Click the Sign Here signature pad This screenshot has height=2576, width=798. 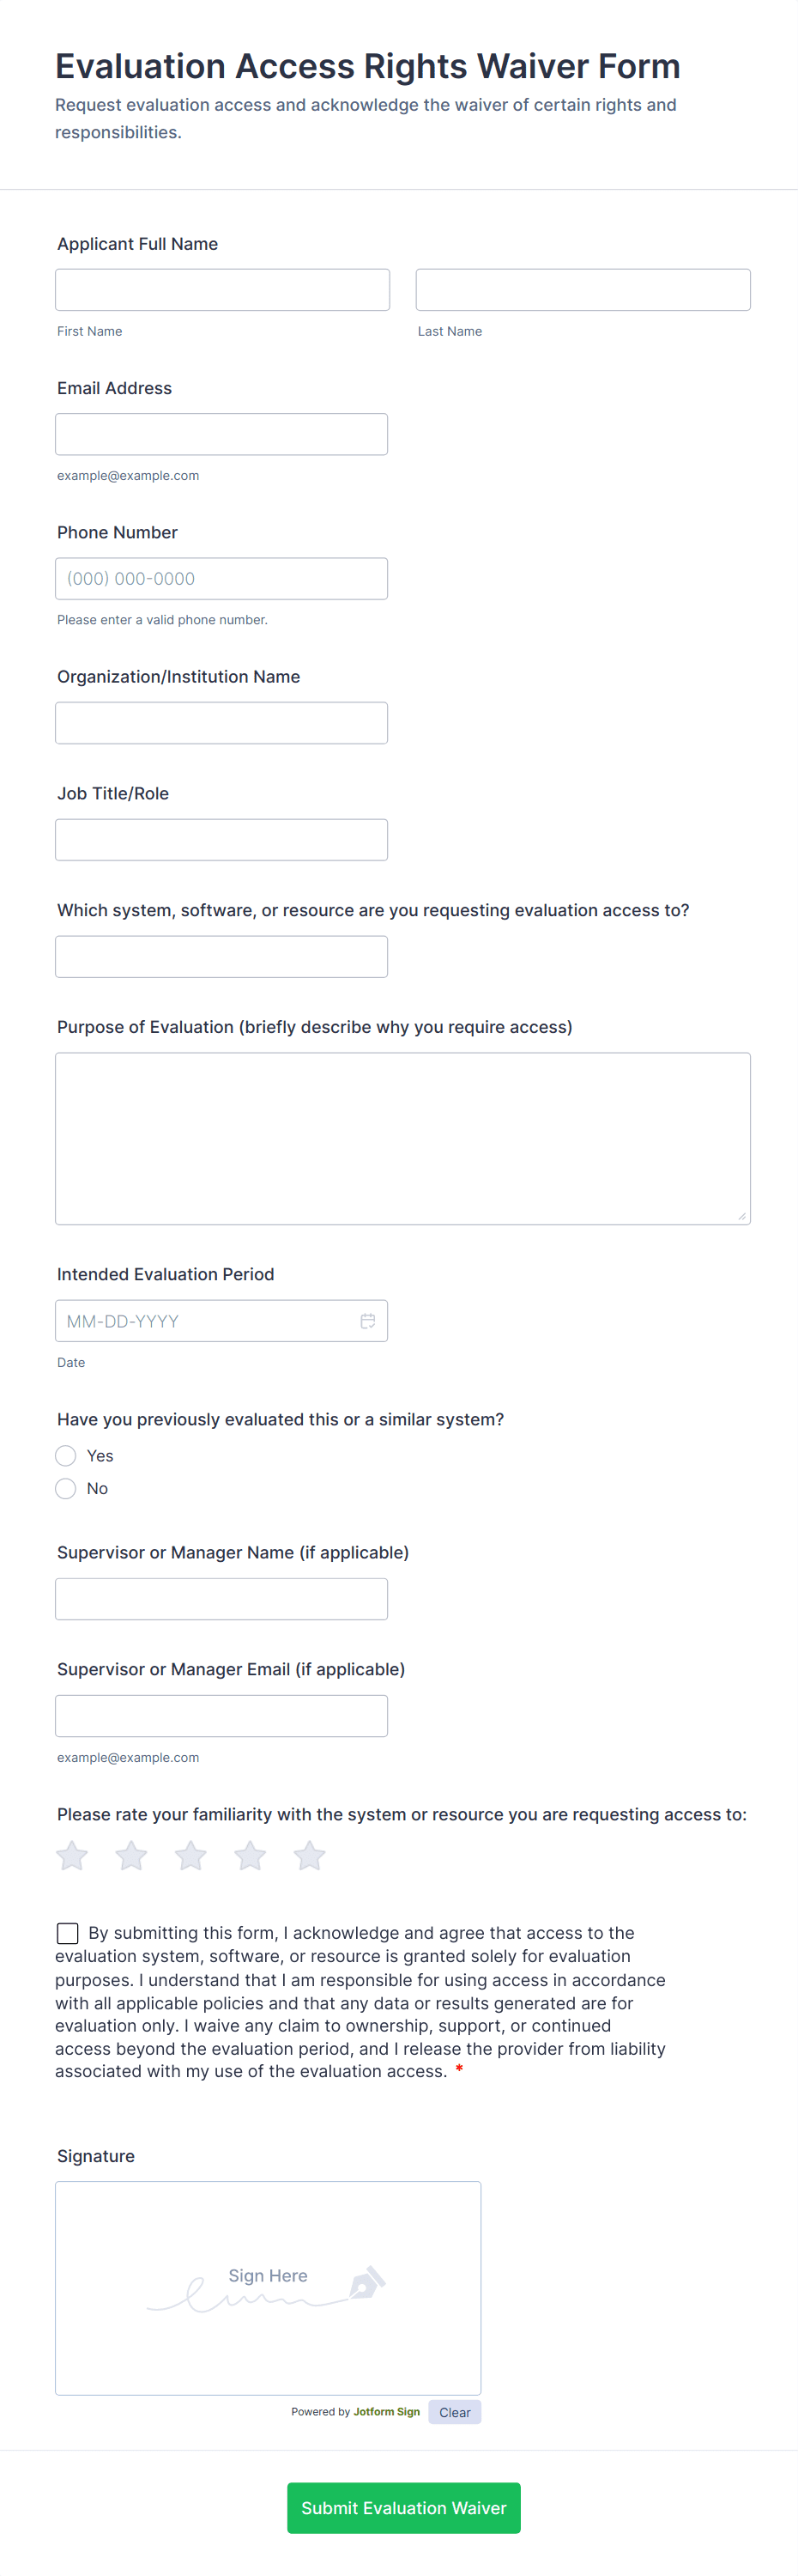tap(268, 2288)
